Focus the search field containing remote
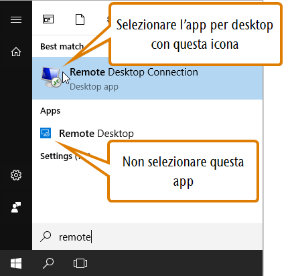 147,237
